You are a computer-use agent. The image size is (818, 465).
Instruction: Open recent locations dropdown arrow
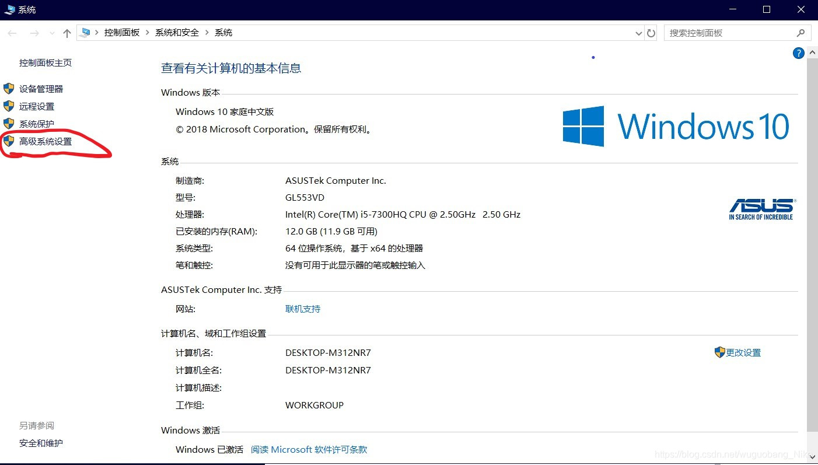tap(51, 33)
